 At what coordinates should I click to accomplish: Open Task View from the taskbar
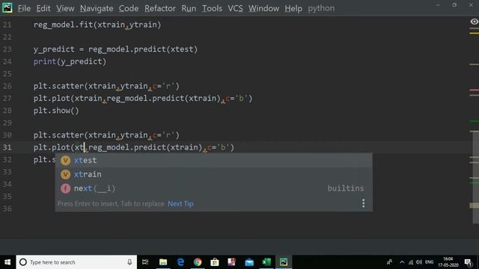pyautogui.click(x=145, y=262)
